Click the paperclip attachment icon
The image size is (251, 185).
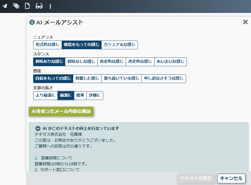[x=16, y=6]
